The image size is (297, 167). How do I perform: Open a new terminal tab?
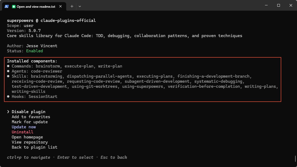click(x=72, y=6)
